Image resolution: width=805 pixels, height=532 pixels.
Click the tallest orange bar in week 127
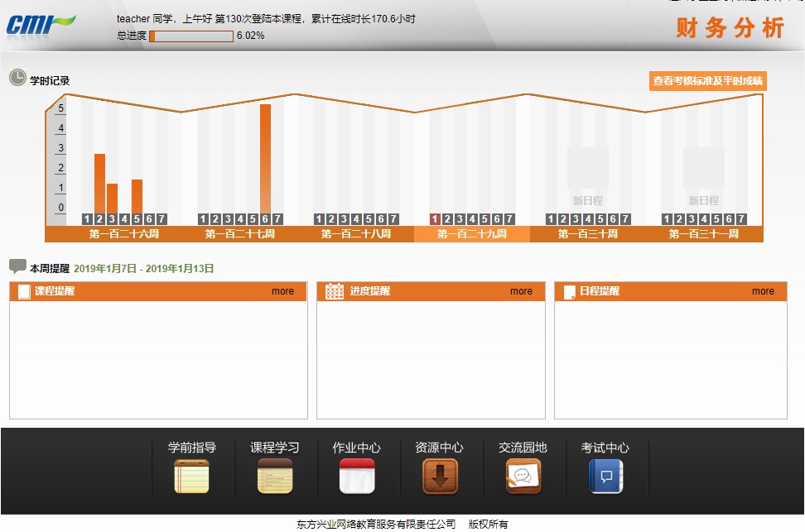[265, 157]
